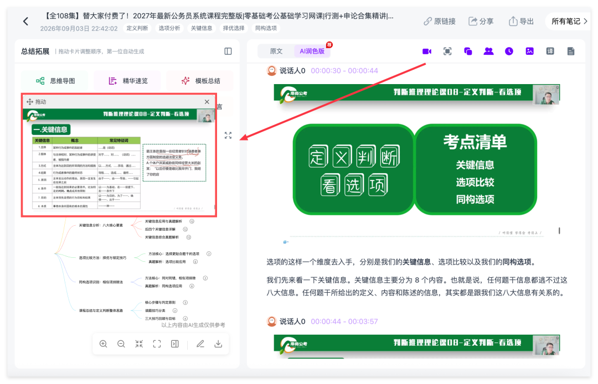
Task: Click the 译 translate icon
Action: pos(550,51)
